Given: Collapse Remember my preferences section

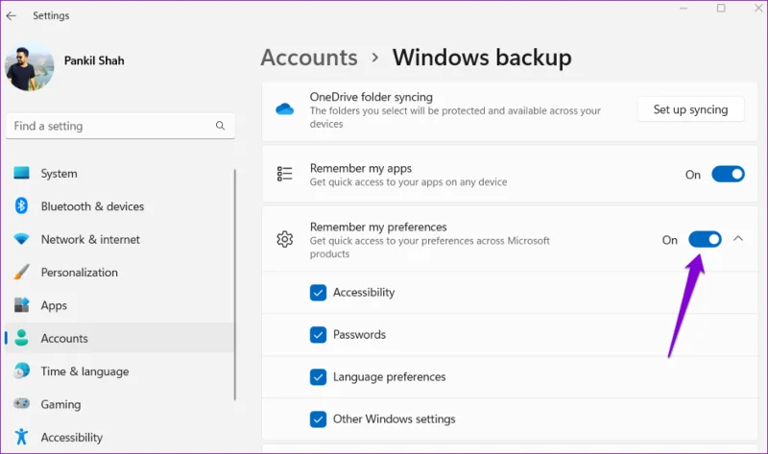Looking at the screenshot, I should (738, 238).
